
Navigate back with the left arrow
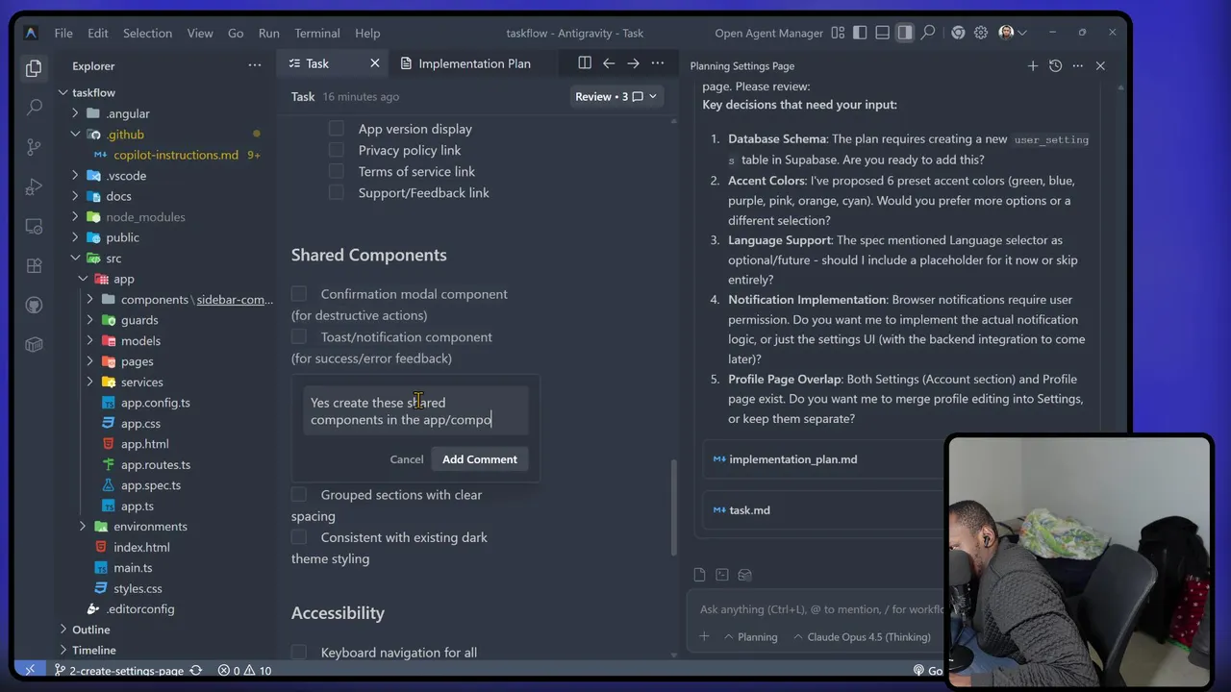pyautogui.click(x=609, y=63)
